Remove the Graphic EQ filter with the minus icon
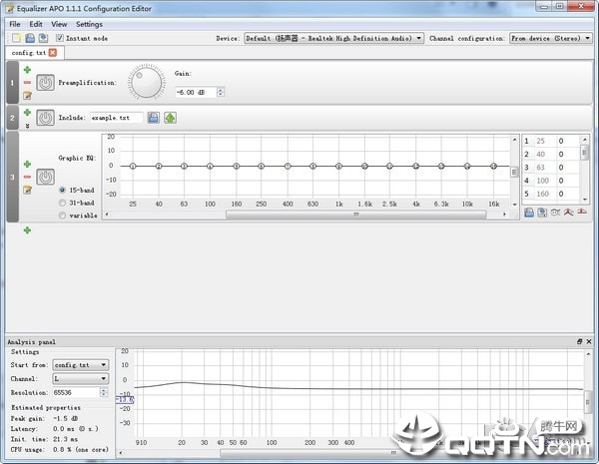Screen dimensions: 599x464 point(27,177)
